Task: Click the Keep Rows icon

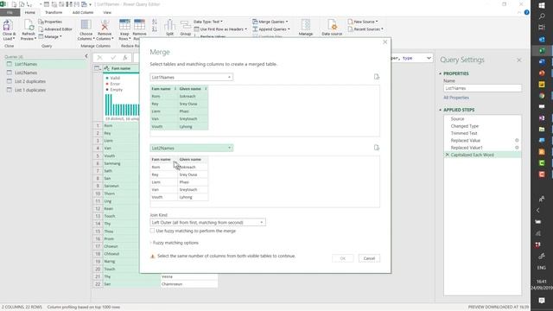Action: click(124, 25)
